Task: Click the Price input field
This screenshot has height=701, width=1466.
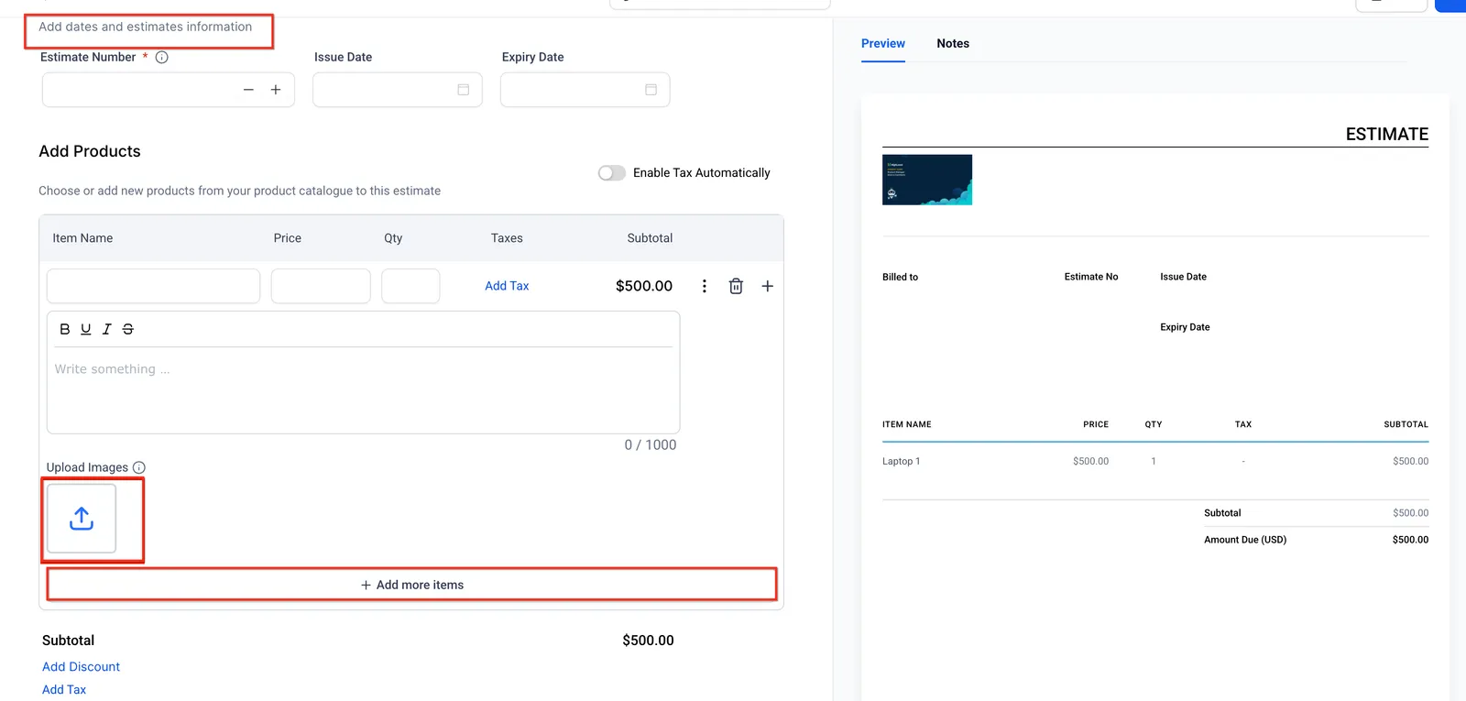Action: pyautogui.click(x=321, y=286)
